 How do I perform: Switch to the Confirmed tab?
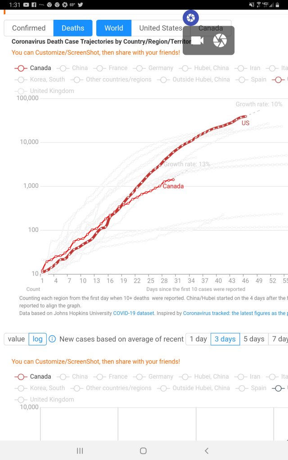point(28,28)
